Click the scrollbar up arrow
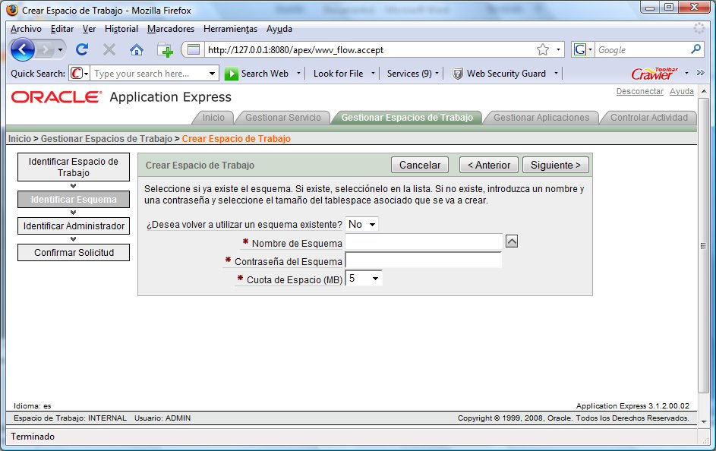Screen dimensions: 716x451 pyautogui.click(x=704, y=91)
